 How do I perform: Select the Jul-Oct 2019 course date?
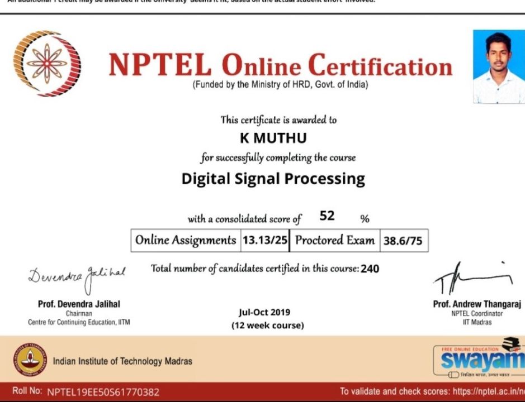pyautogui.click(x=264, y=312)
